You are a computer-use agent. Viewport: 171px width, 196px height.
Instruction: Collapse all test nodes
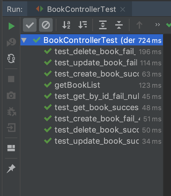pos(119,25)
